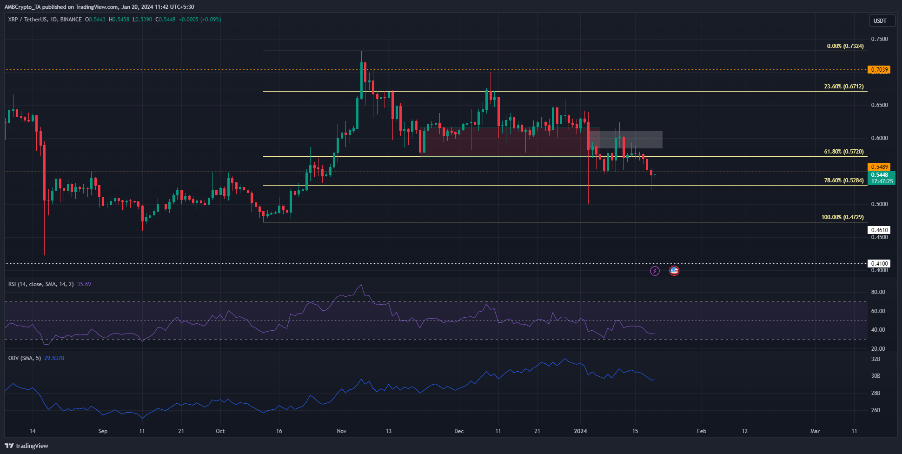The width and height of the screenshot is (902, 454).
Task: Click the 78.60% (0.5284) Fibonacci label
Action: coord(844,180)
